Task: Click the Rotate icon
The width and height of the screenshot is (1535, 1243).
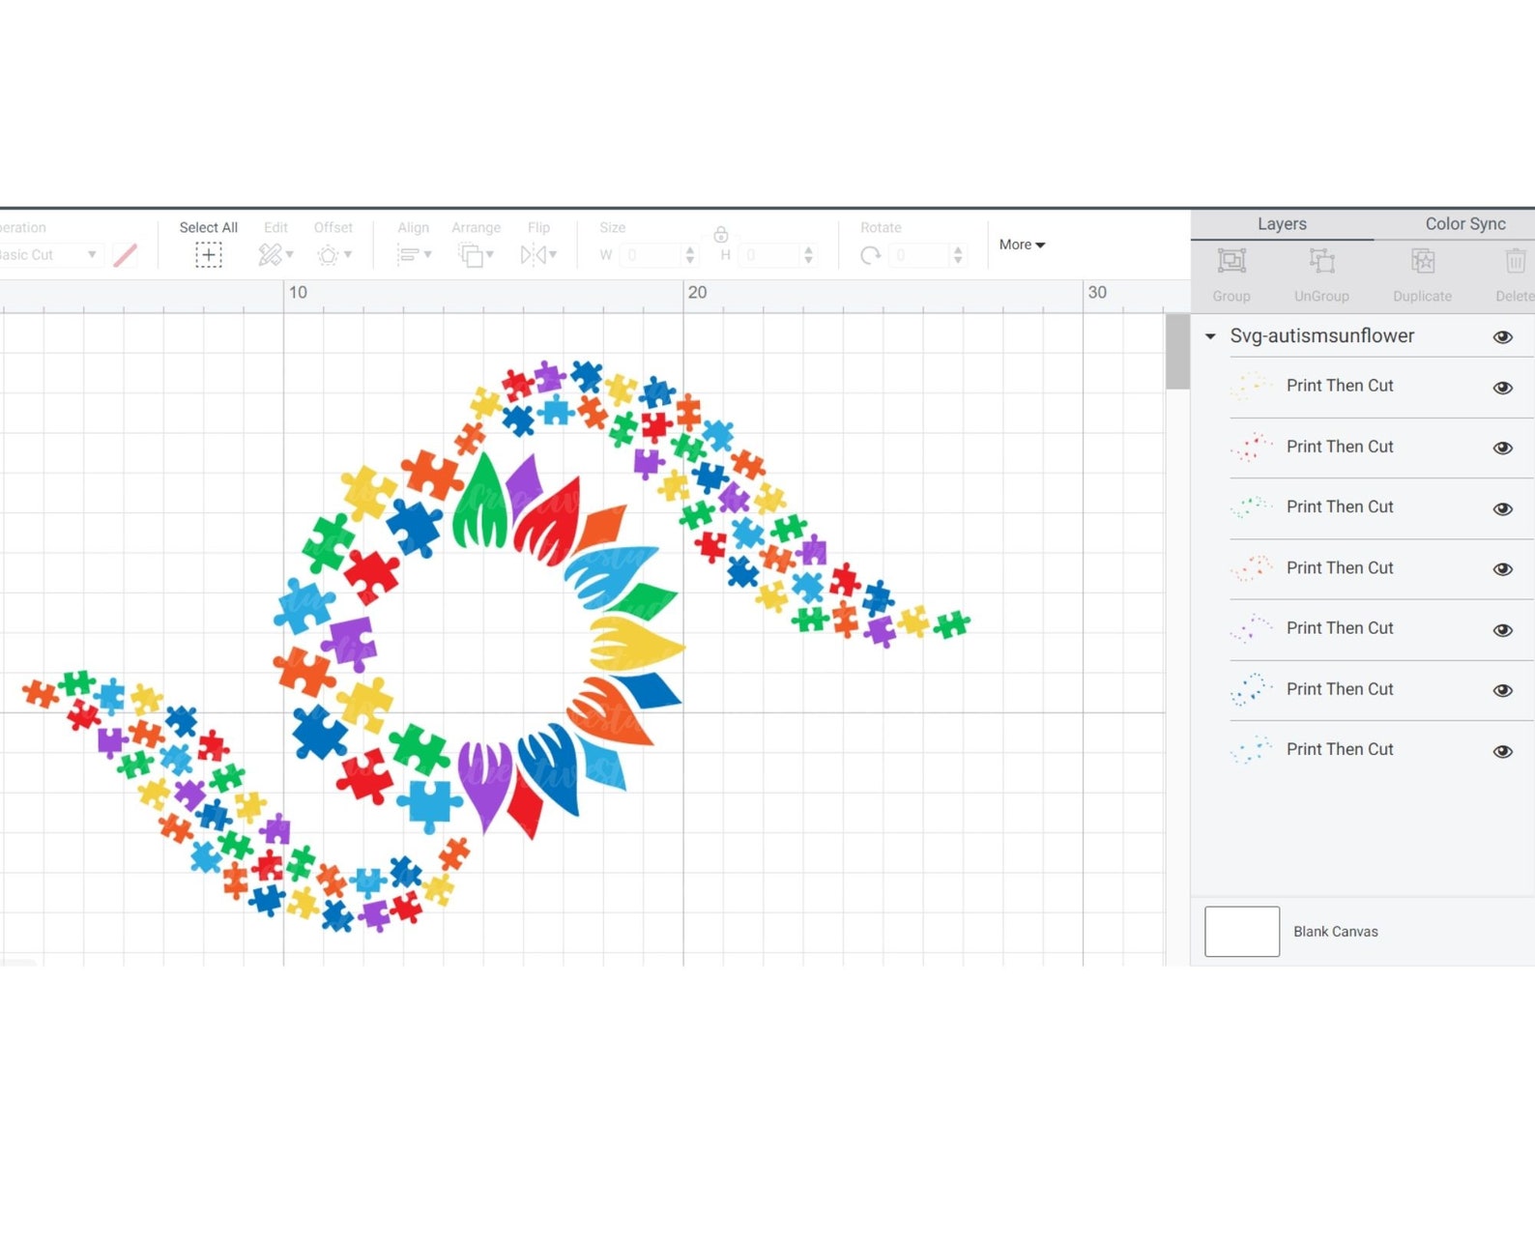Action: [871, 255]
